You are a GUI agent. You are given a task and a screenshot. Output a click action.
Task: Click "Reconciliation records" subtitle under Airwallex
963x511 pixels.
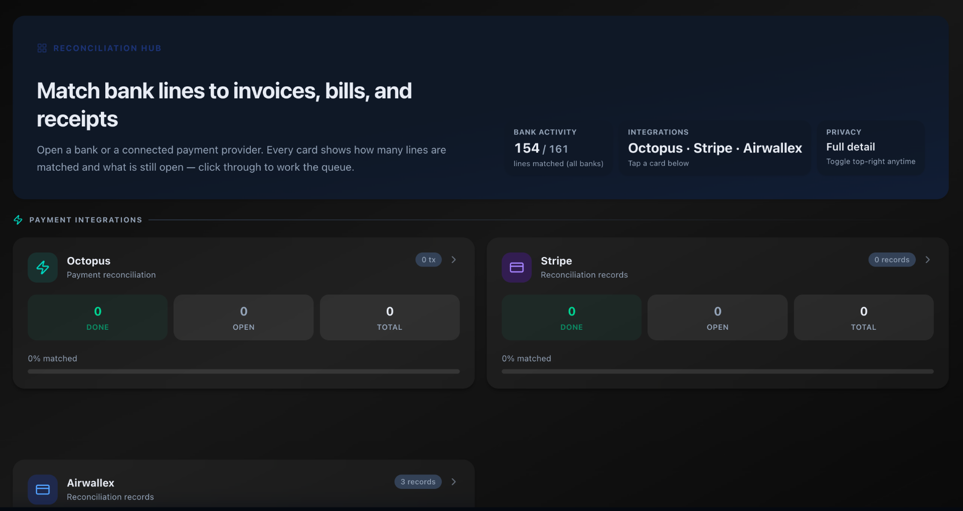tap(110, 497)
